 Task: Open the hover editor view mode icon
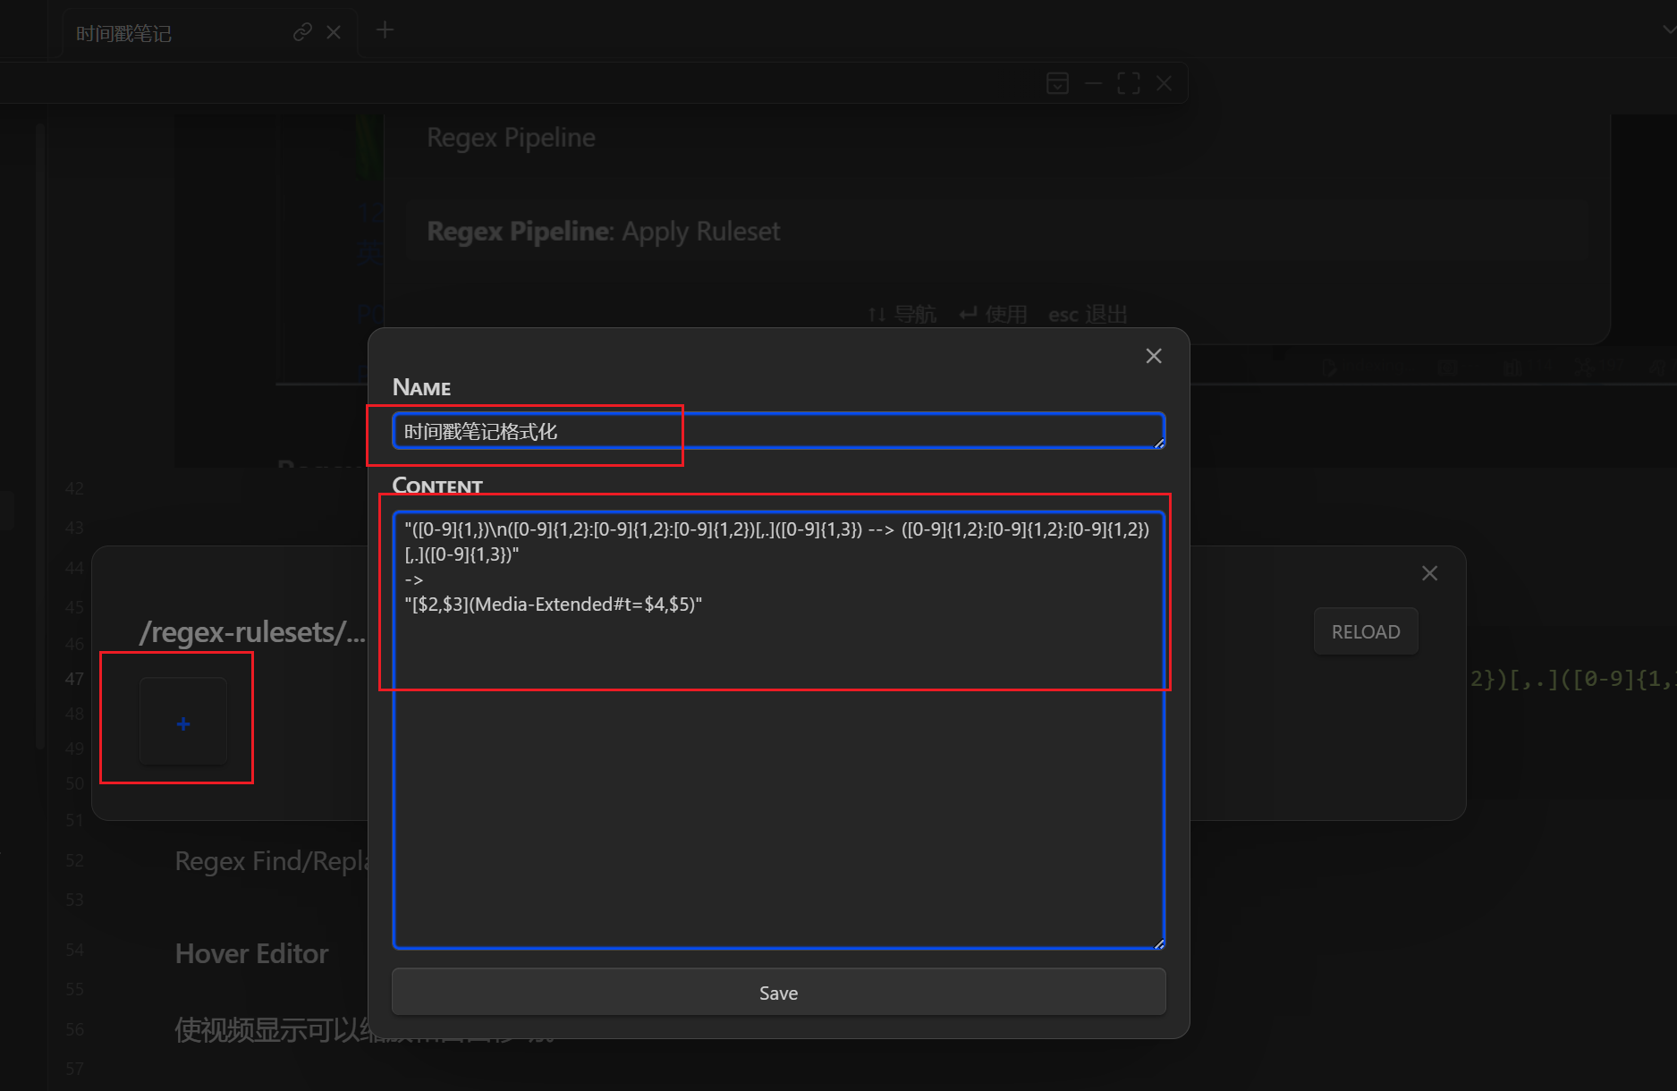(1057, 83)
